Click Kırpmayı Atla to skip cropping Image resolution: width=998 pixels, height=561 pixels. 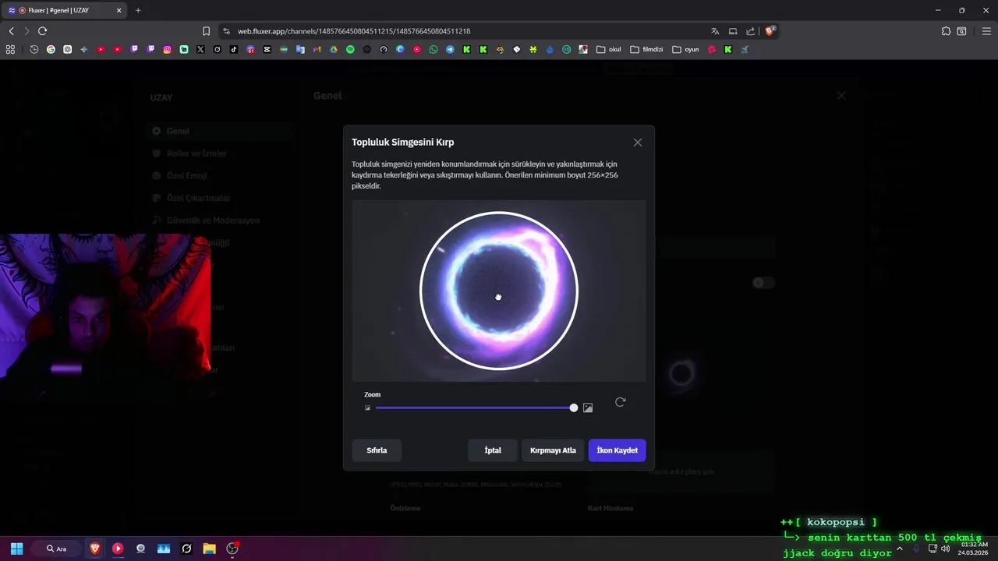pyautogui.click(x=553, y=450)
